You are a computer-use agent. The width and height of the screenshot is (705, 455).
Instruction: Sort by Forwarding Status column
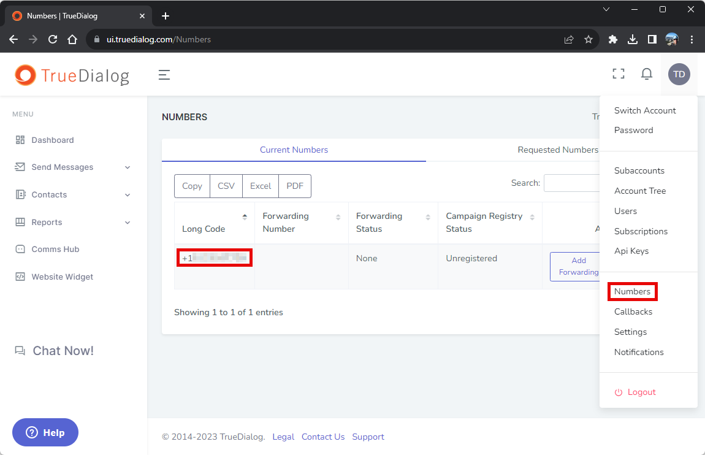(x=393, y=223)
